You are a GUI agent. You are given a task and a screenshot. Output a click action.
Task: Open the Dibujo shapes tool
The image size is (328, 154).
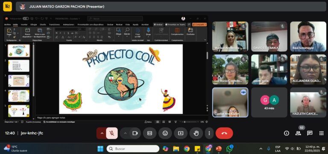(x=119, y=32)
